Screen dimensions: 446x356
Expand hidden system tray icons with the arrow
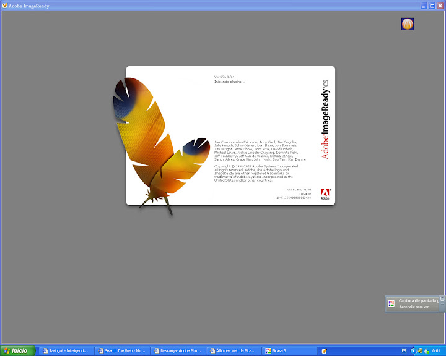[413, 351]
